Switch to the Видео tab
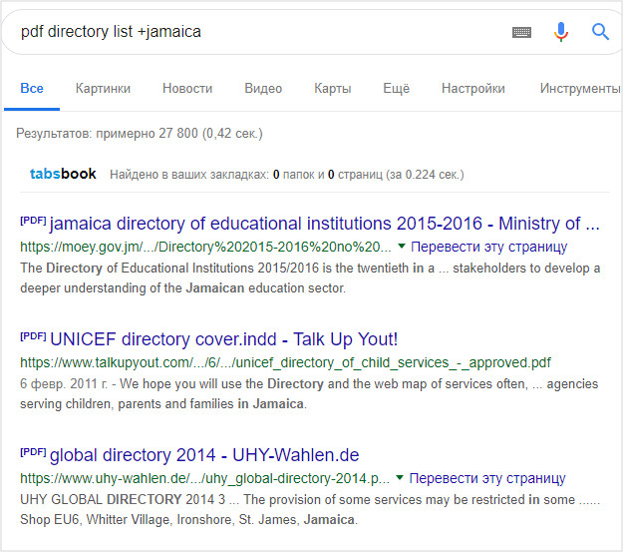Viewport: 623px width, 552px height. 263,89
